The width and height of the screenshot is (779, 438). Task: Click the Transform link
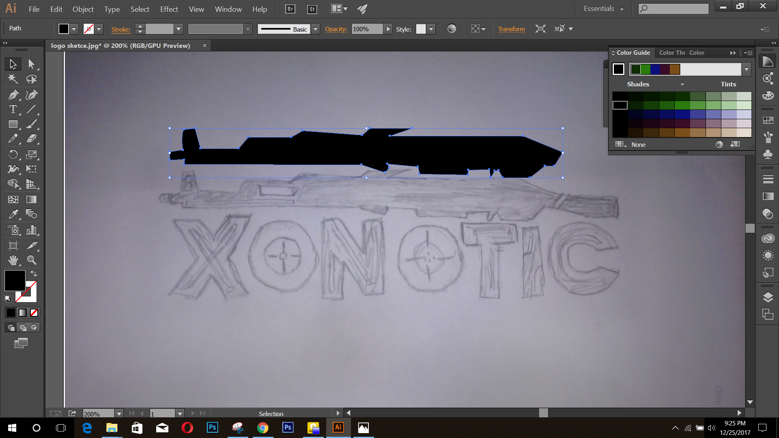click(511, 29)
